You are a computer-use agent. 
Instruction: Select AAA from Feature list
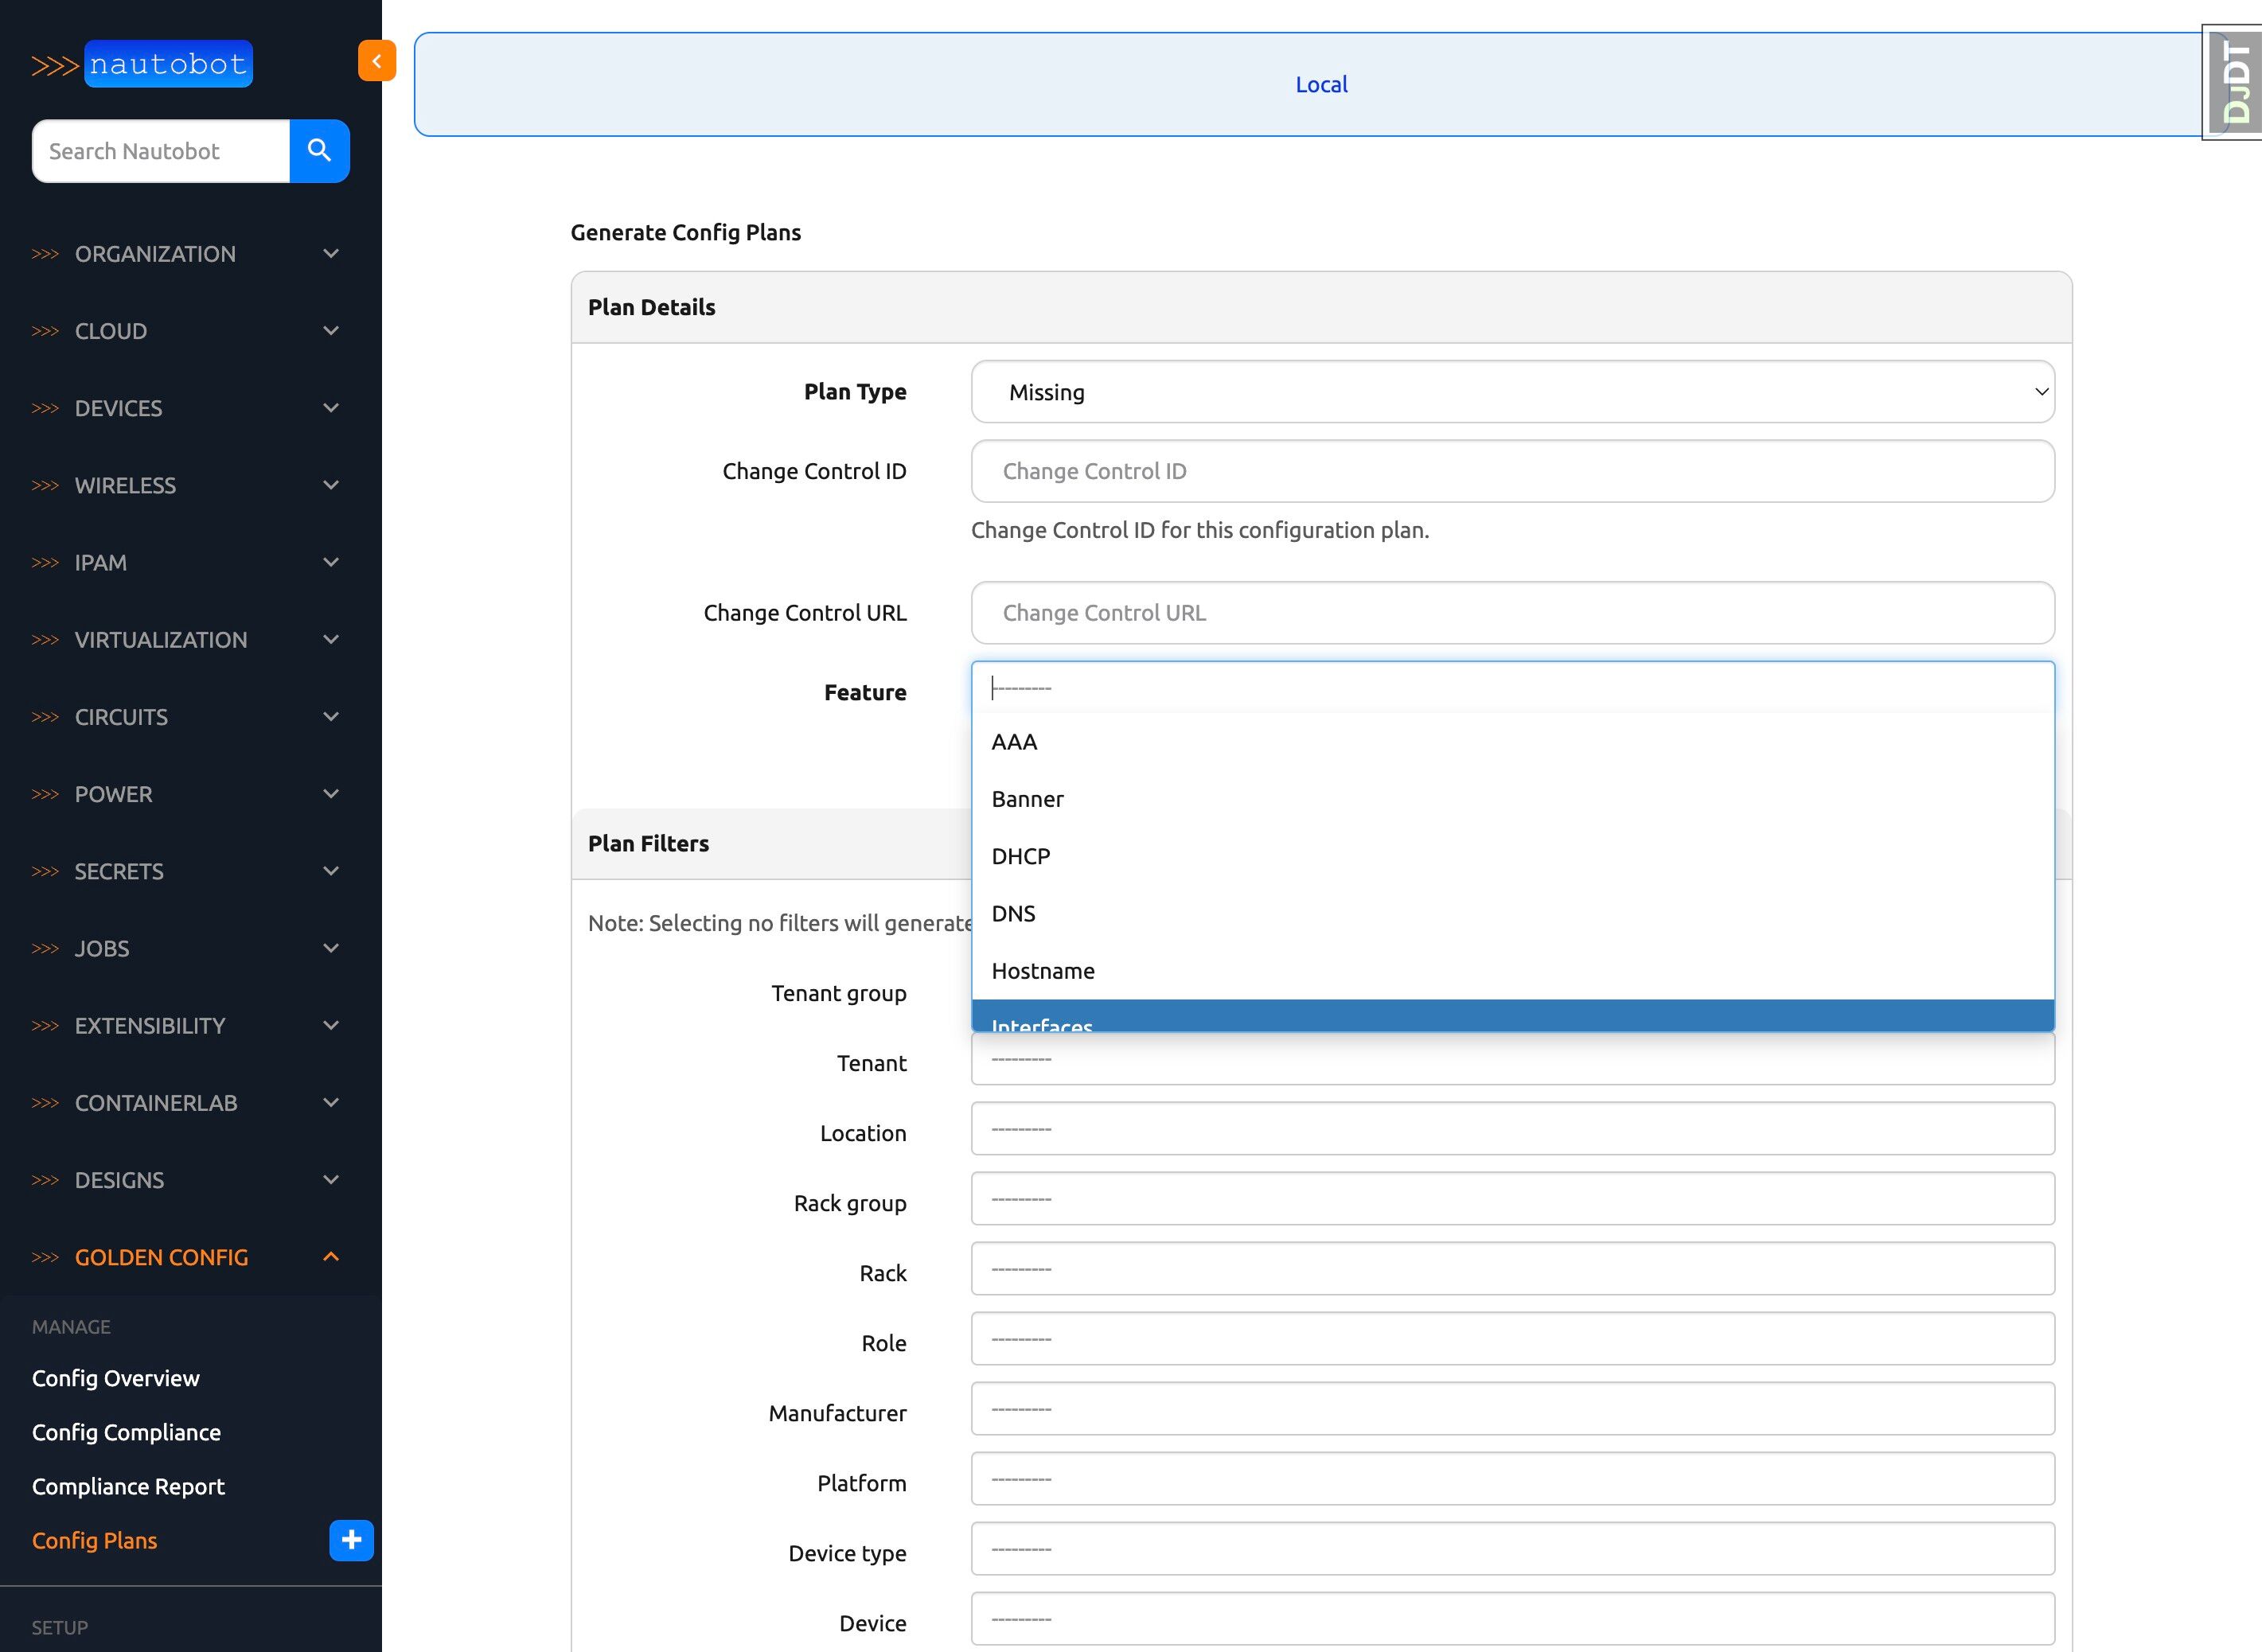1014,742
